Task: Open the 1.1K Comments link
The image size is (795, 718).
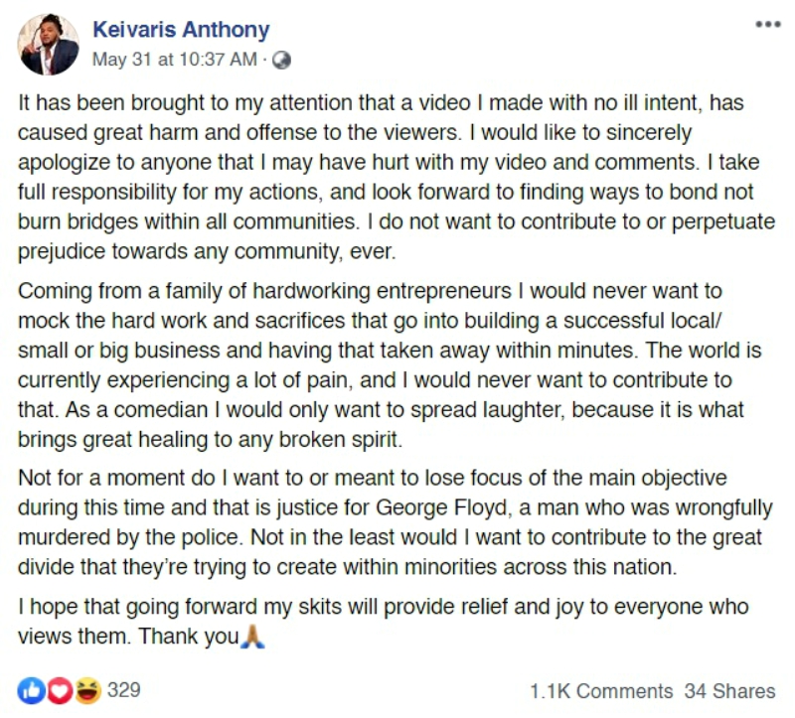Action: coord(601,691)
